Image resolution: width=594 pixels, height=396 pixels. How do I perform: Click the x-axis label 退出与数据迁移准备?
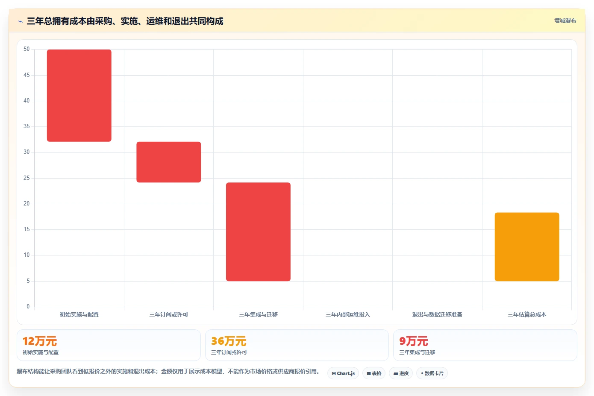[437, 314]
